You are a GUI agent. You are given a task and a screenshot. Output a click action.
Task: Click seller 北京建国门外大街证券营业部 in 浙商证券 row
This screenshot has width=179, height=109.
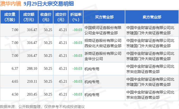pyautogui.click(x=150, y=56)
